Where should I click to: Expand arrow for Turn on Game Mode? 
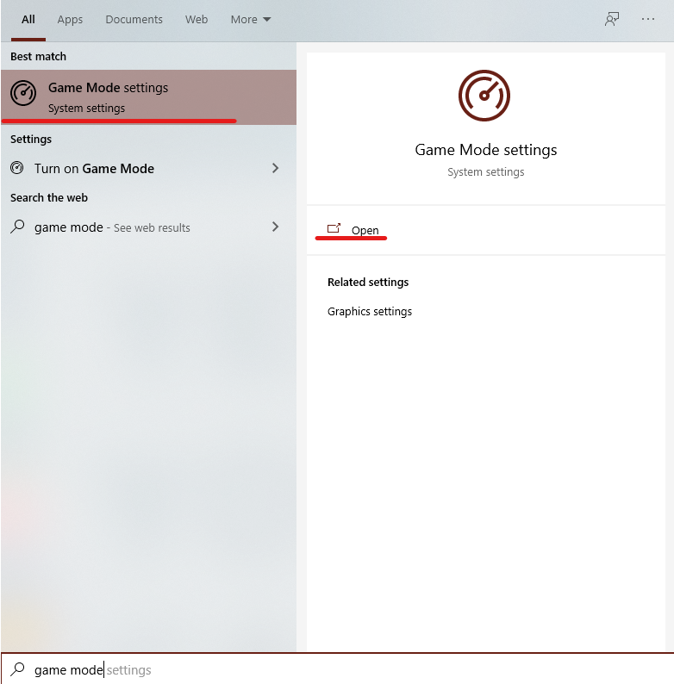pyautogui.click(x=275, y=168)
